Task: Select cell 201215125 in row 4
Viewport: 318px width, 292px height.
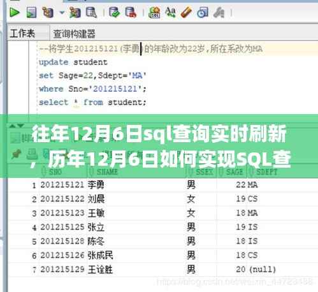Action: (62, 227)
